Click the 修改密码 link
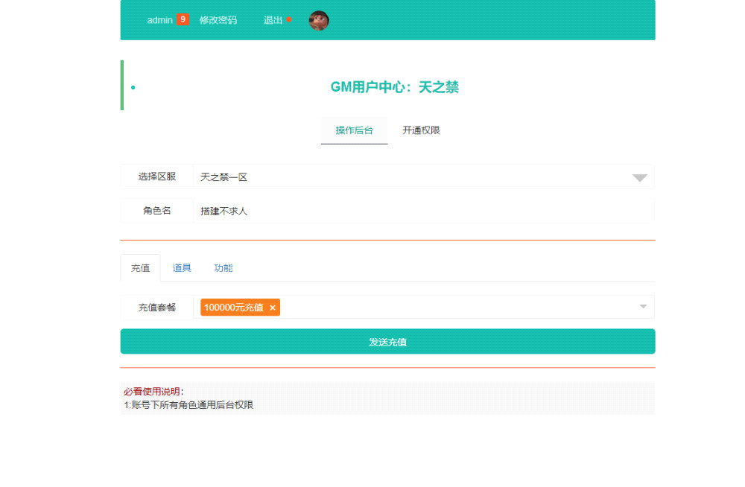The width and height of the screenshot is (745, 487). pyautogui.click(x=218, y=20)
